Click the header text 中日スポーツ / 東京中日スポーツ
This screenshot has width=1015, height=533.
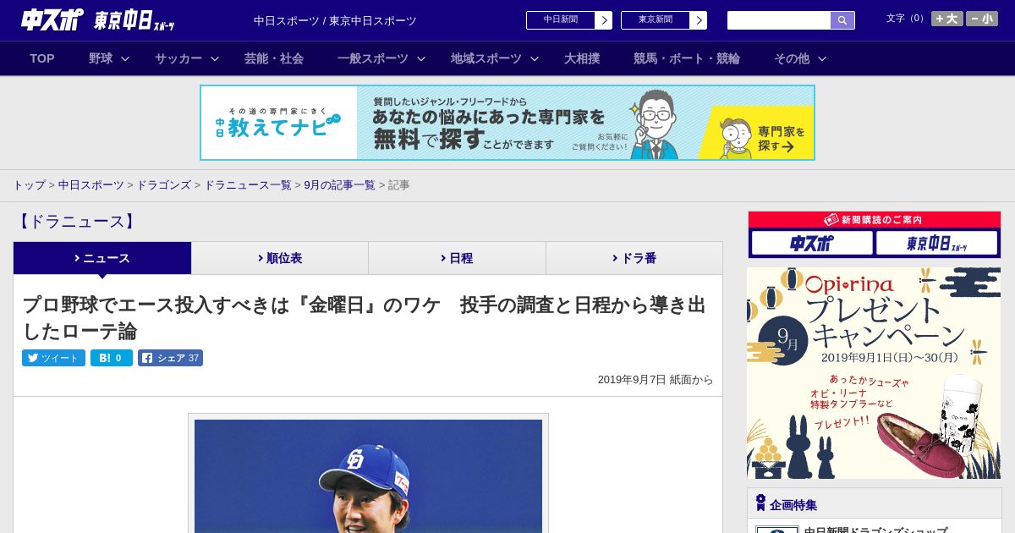335,20
